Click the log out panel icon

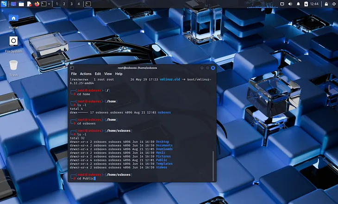[334, 4]
